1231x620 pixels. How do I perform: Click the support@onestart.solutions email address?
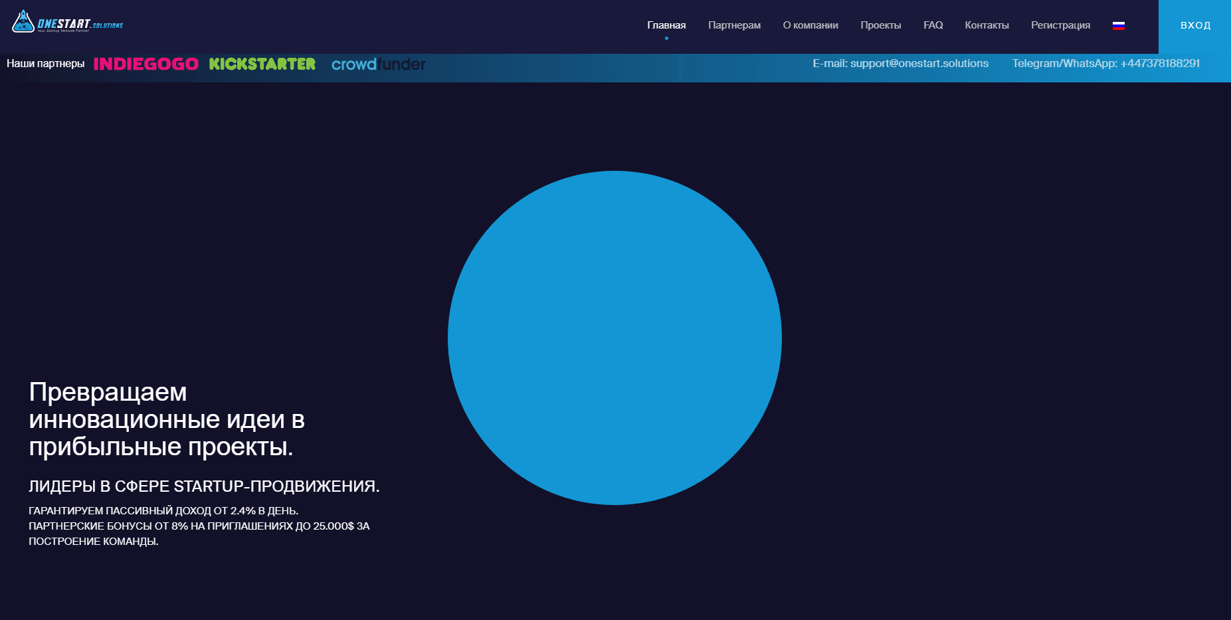click(919, 63)
